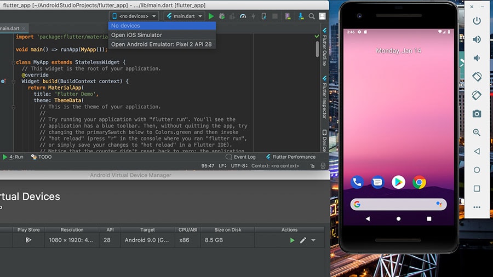Click the Search Everywhere magnifier icon
This screenshot has height=277, width=493.
(312, 16)
